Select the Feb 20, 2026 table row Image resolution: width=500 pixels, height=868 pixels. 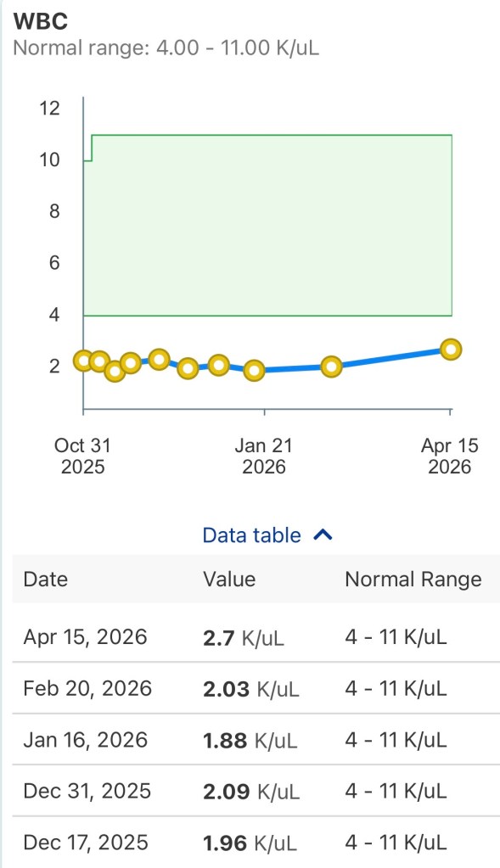[250, 689]
